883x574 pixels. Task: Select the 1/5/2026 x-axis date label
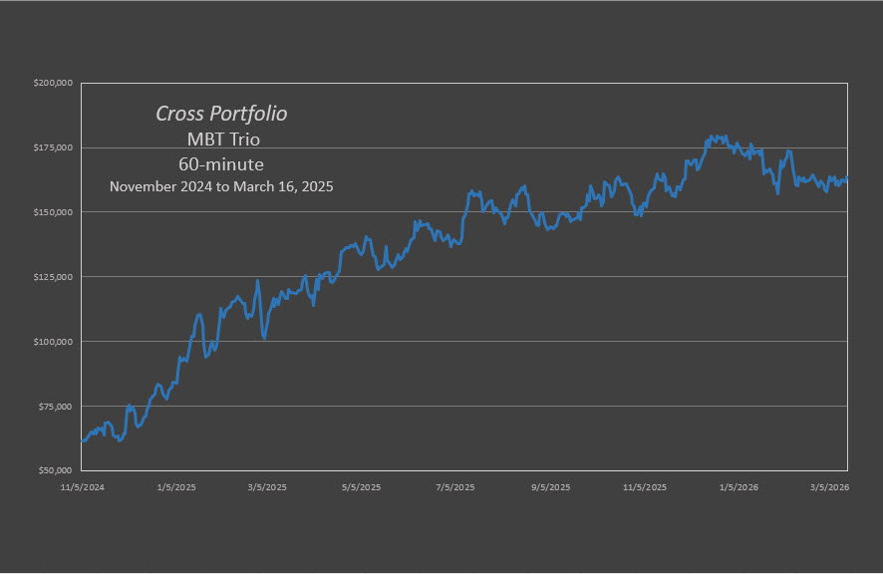[737, 488]
